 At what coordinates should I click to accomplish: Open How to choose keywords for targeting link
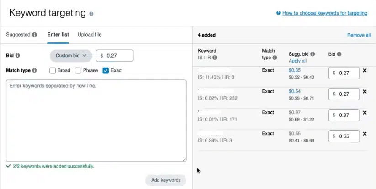tap(324, 13)
